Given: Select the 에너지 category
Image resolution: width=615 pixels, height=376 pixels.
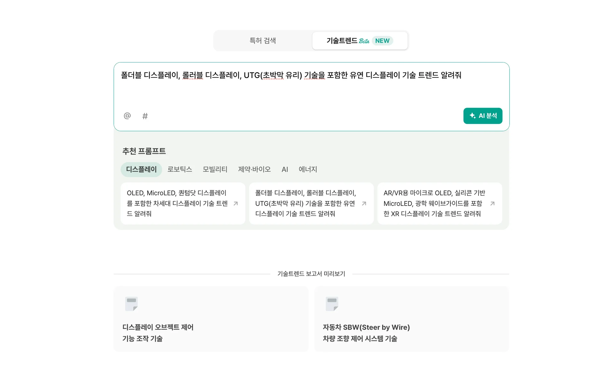Looking at the screenshot, I should click(308, 169).
